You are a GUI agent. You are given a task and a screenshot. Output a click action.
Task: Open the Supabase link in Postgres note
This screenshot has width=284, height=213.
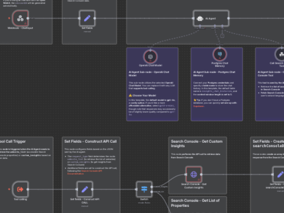pos(199,106)
